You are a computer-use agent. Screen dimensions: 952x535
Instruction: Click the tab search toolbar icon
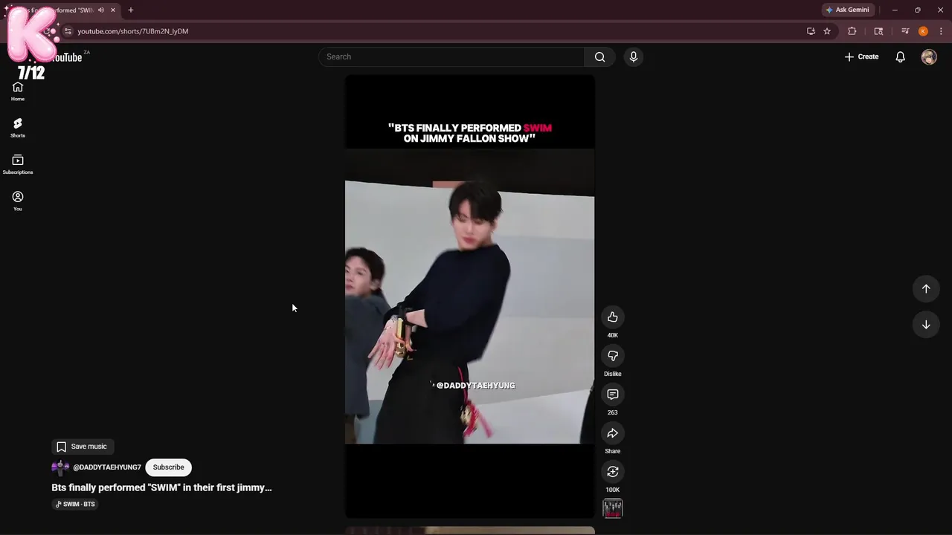click(x=878, y=31)
